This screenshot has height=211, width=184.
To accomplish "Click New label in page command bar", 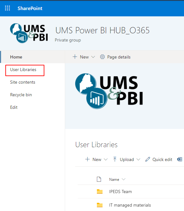I will 84,57.
